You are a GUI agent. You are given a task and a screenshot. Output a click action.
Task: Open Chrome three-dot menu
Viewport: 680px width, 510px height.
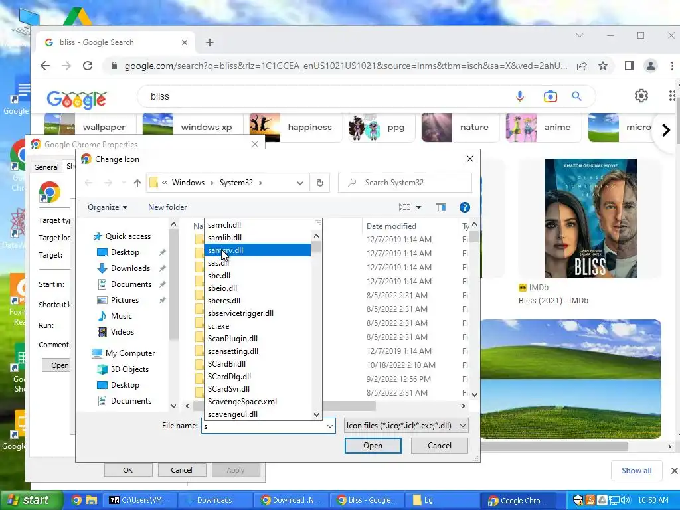tap(672, 66)
